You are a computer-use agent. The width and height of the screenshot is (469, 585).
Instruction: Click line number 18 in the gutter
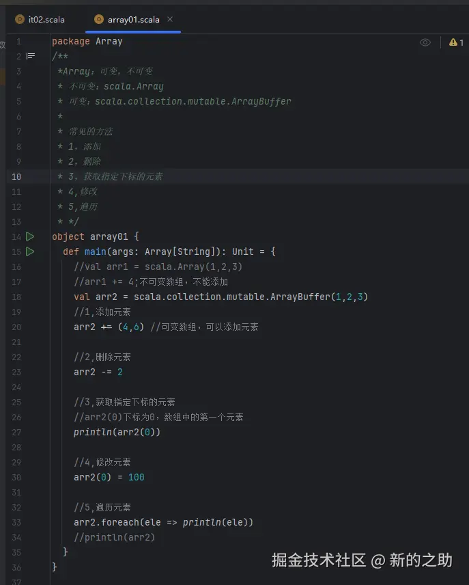click(x=16, y=297)
